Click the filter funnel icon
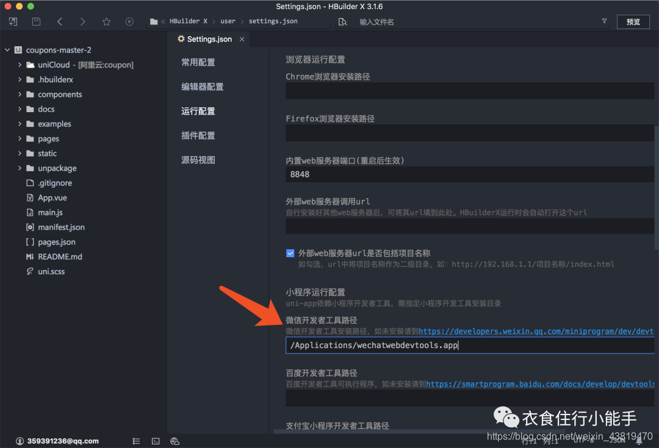 (604, 21)
